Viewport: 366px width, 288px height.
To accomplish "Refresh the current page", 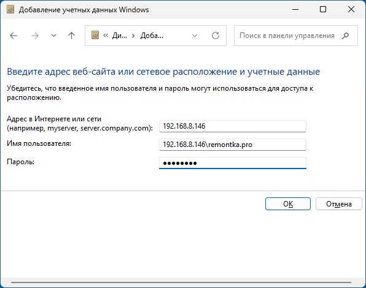I will (215, 36).
